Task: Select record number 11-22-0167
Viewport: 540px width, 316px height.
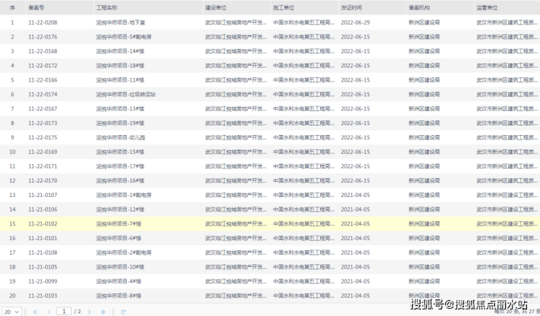Action: (43, 109)
